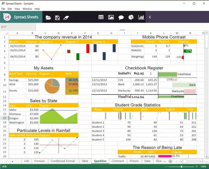Screen dimensions: 209x169
Task: Add a new sheet with plus button
Action: click(x=170, y=161)
